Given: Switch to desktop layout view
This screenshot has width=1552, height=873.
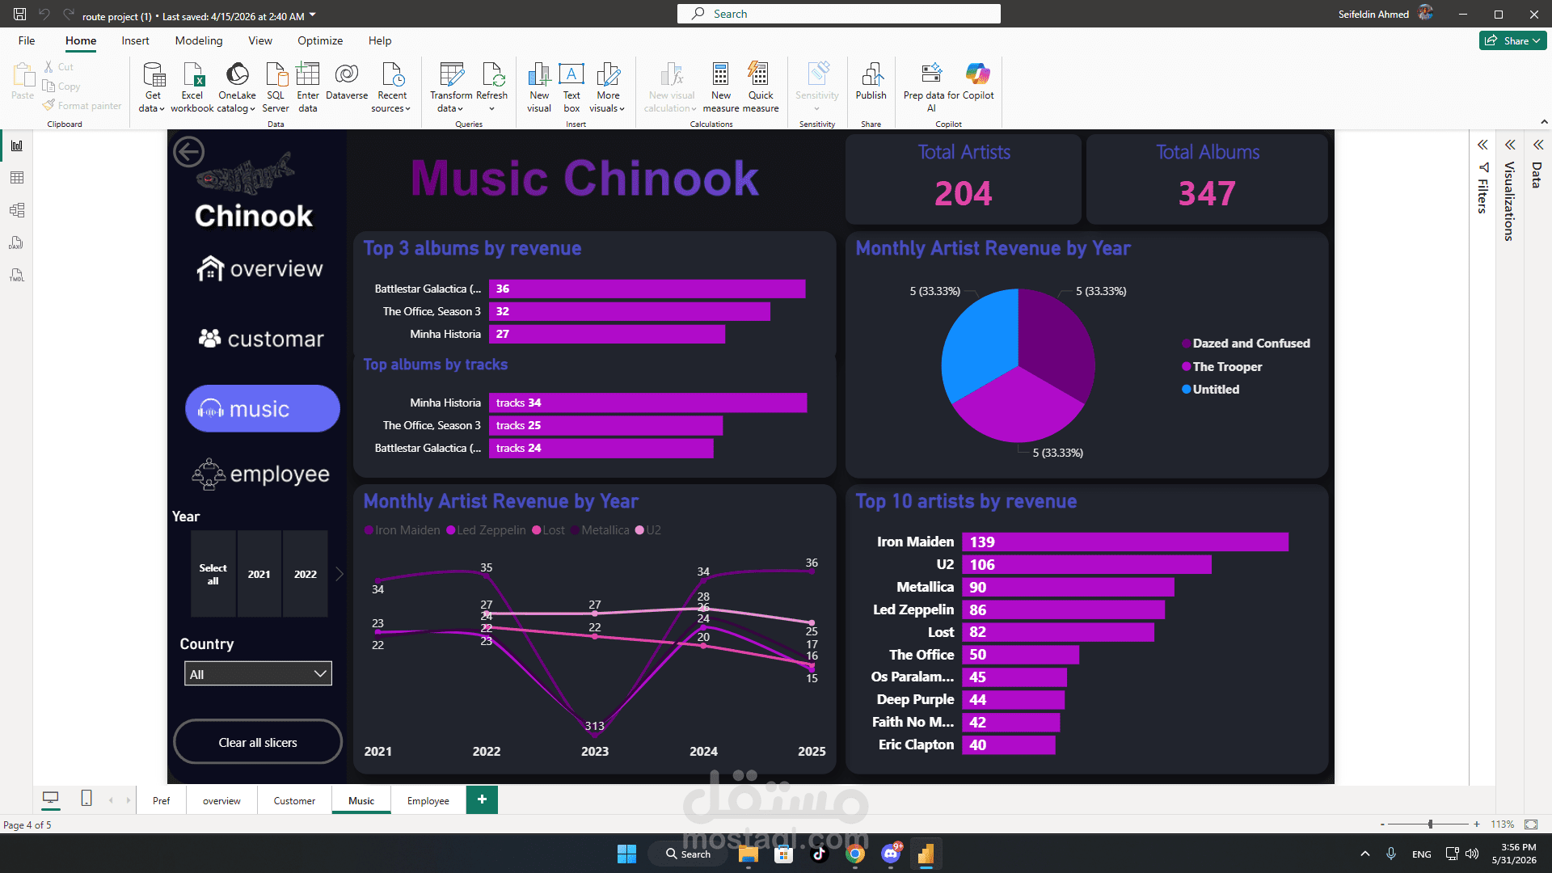Looking at the screenshot, I should coord(51,799).
